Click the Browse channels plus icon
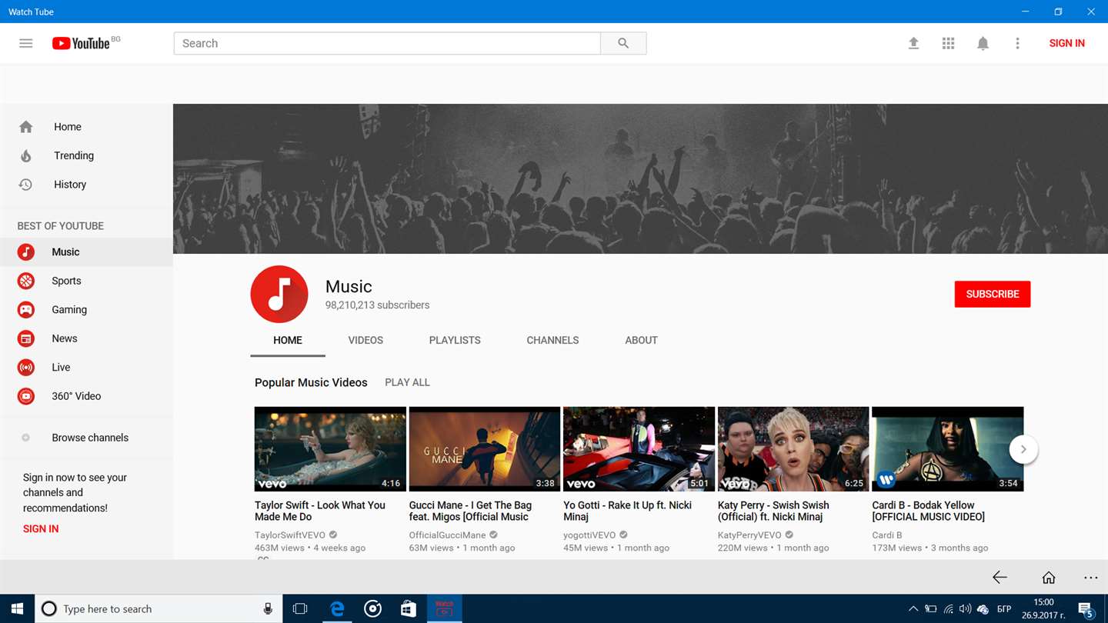1108x623 pixels. tap(25, 438)
